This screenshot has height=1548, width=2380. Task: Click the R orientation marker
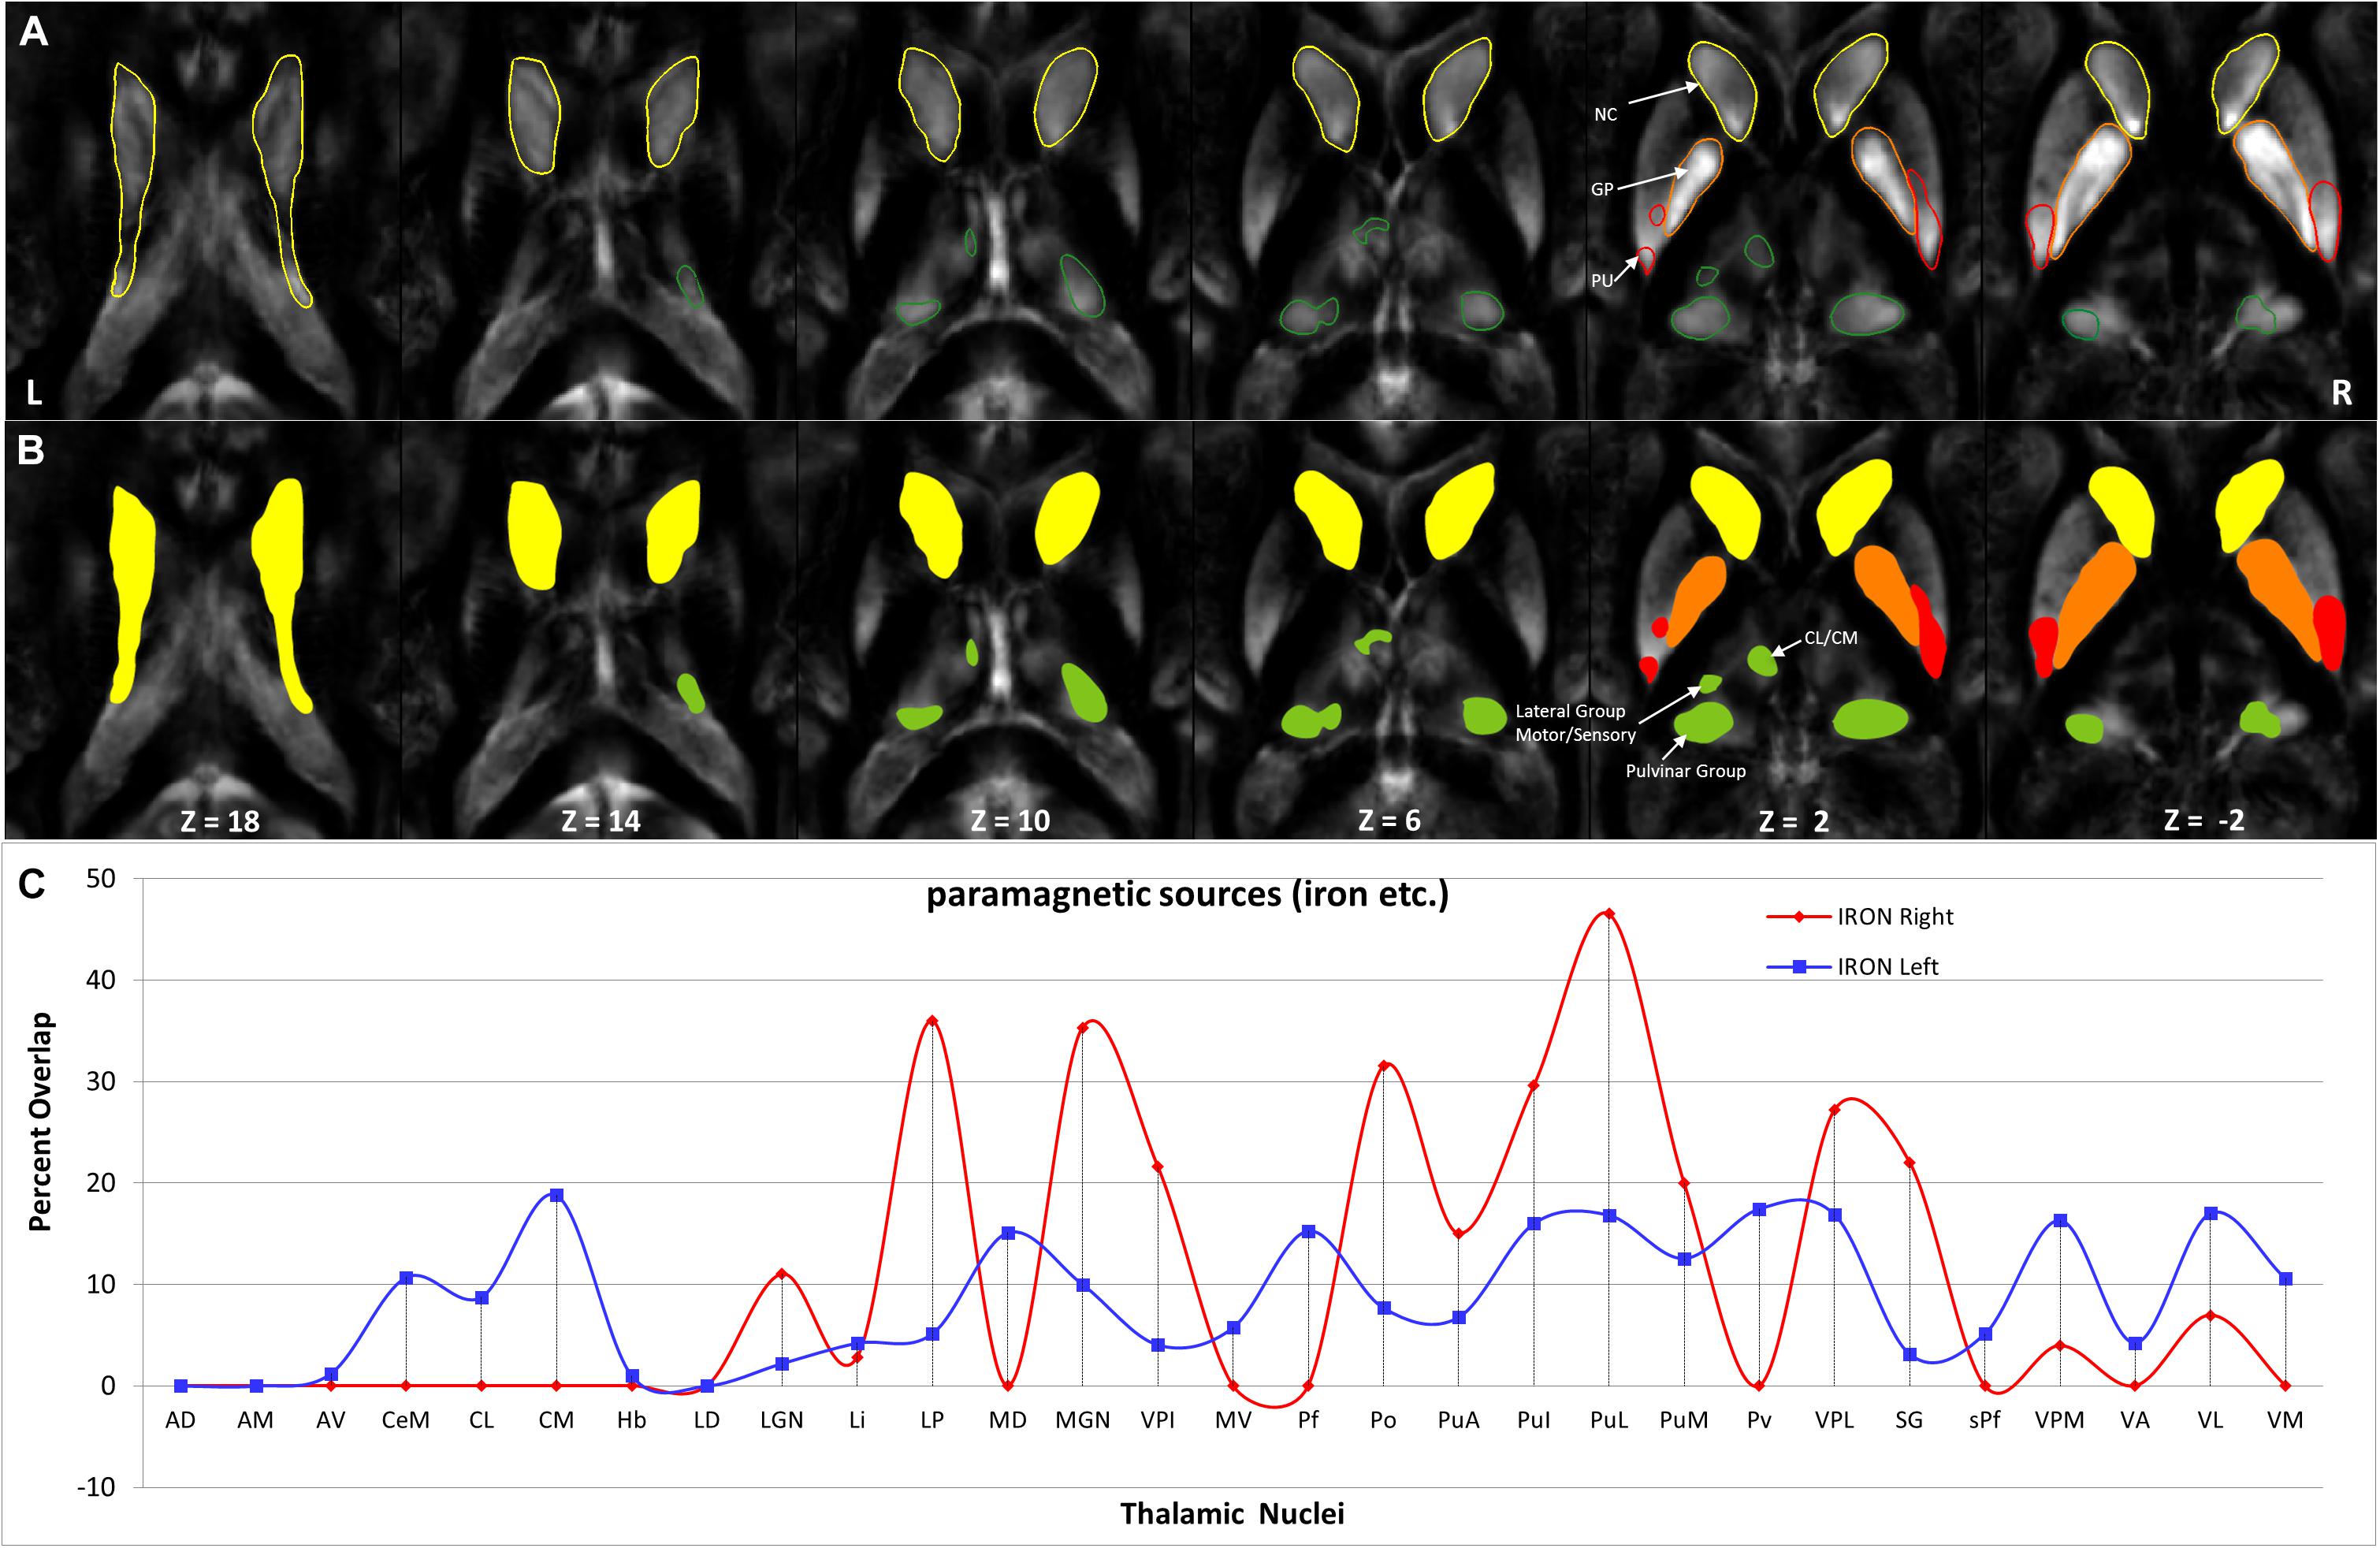(2342, 393)
